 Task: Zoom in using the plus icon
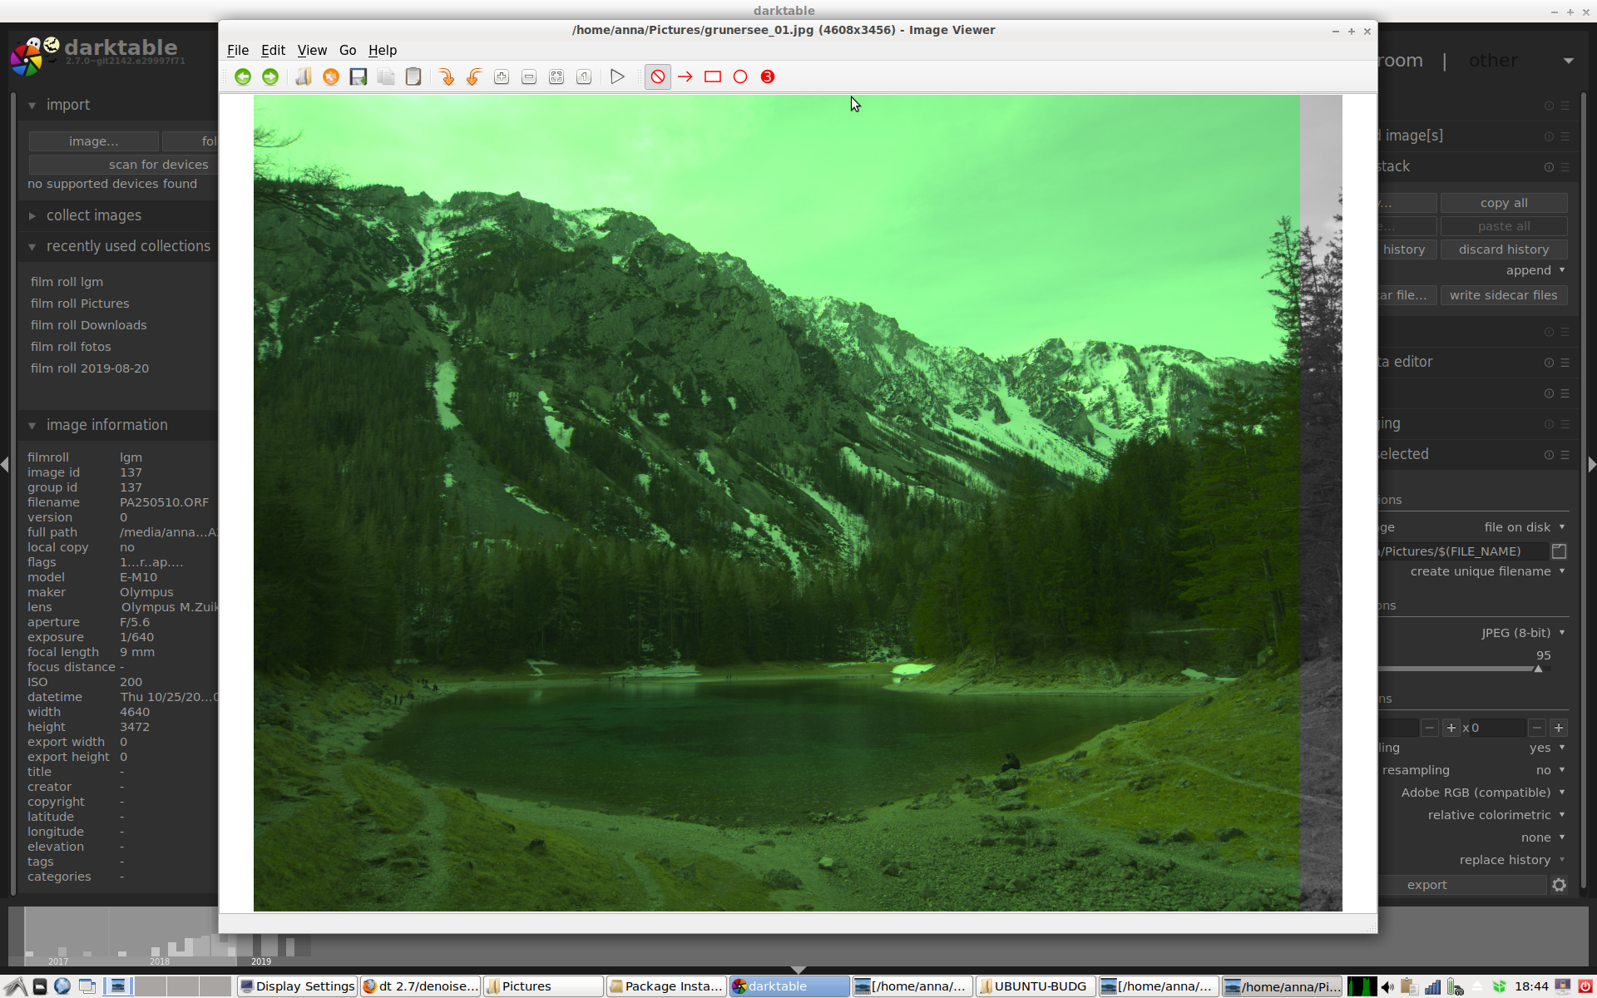(502, 77)
